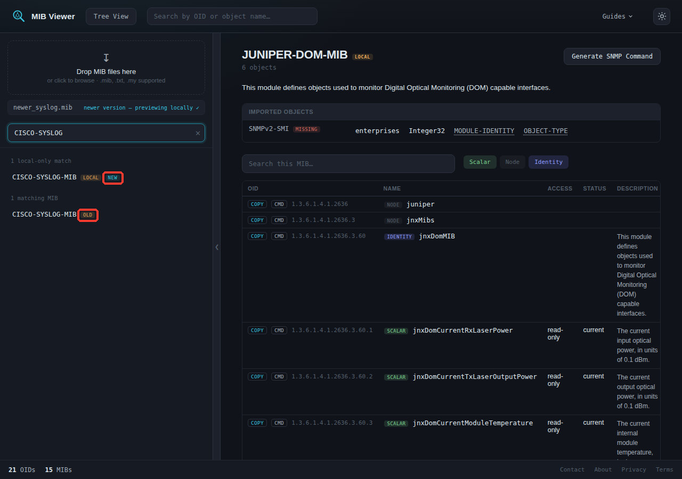Click the CISCO-SYSLOG filter input field

click(x=106, y=133)
